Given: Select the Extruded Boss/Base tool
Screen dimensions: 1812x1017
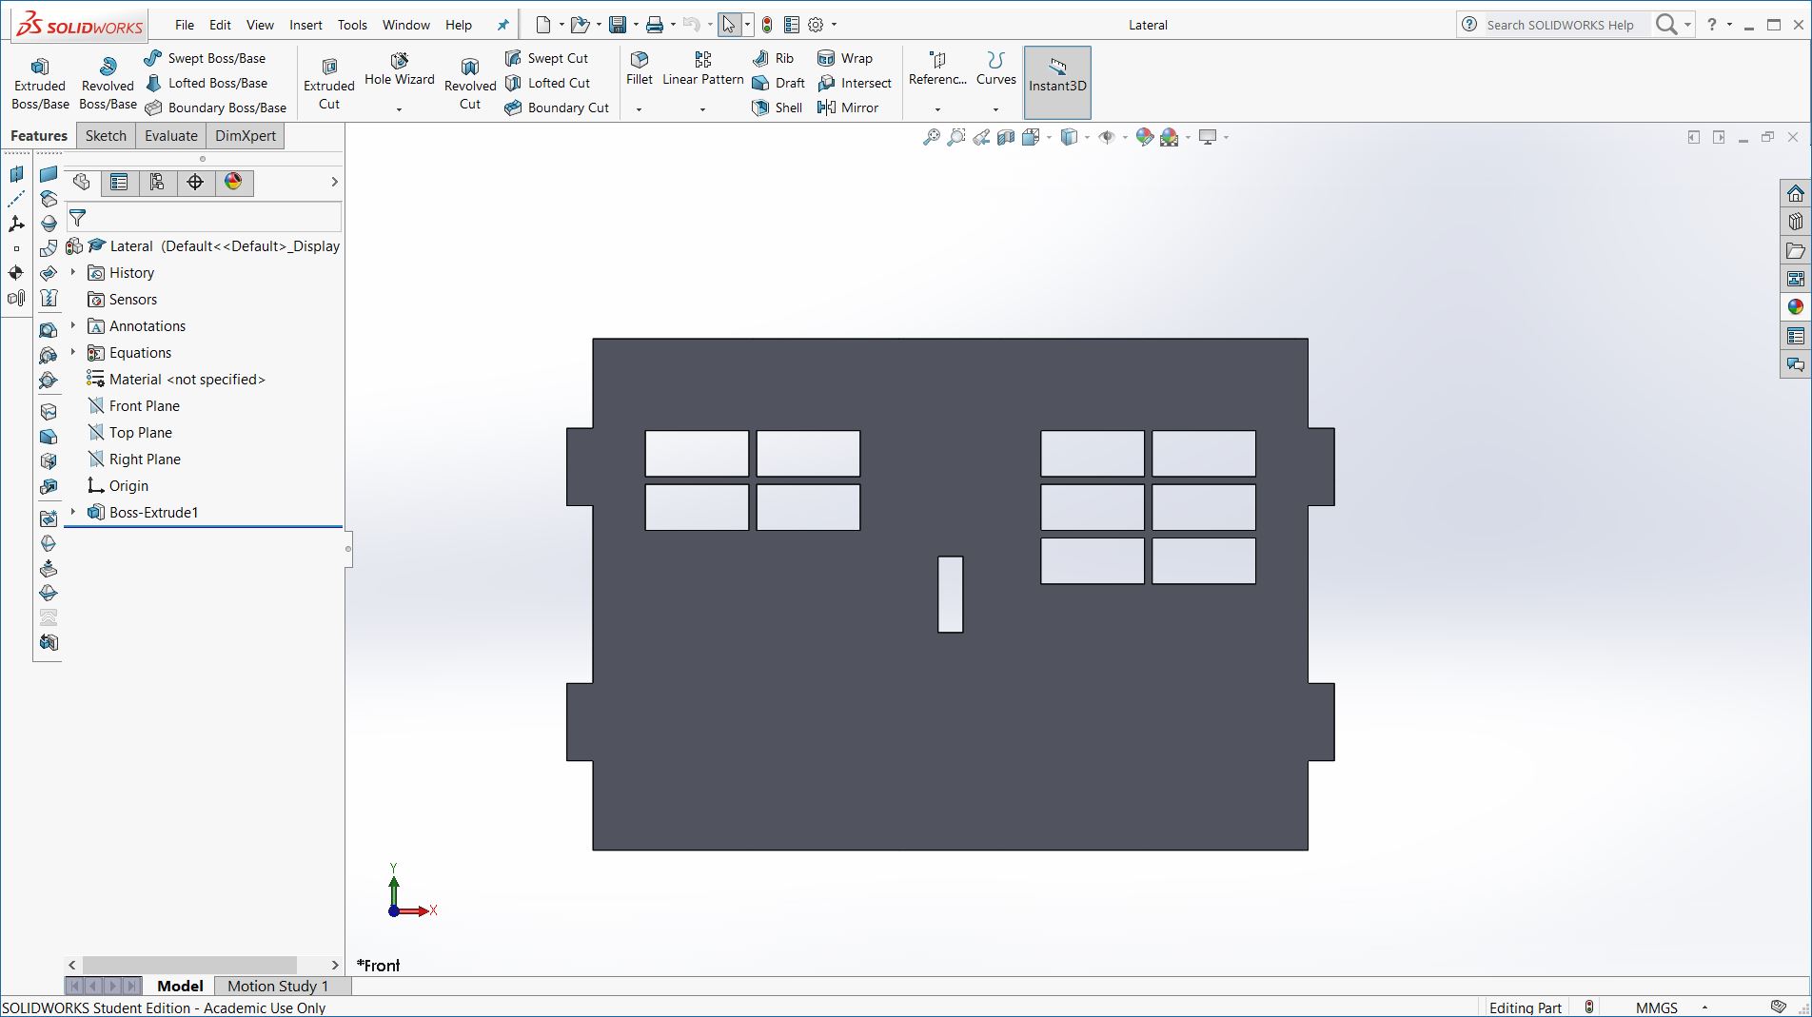Looking at the screenshot, I should pos(40,83).
